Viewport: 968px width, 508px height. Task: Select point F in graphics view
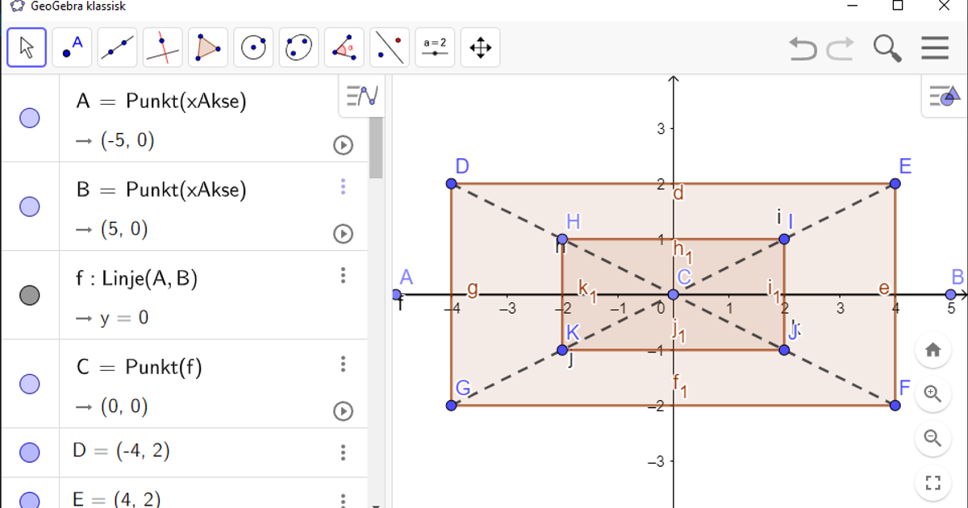point(895,405)
